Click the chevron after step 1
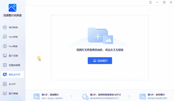Image resolution: width=174 pixels, height=101 pixels. 72,96
